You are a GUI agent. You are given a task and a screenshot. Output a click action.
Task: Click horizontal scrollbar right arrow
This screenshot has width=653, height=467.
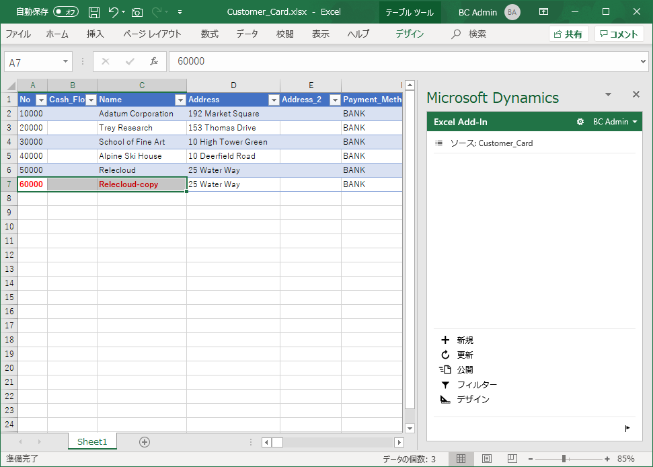[399, 442]
